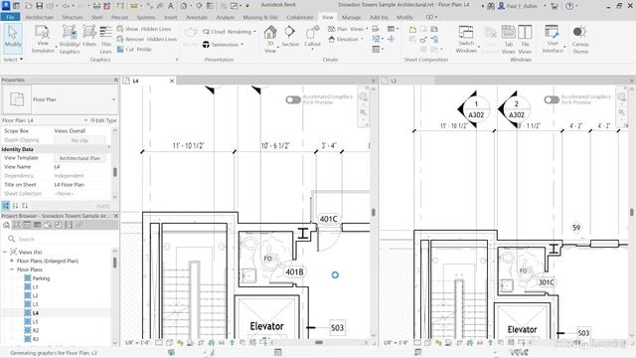This screenshot has height=358, width=636.
Task: Click the Switch Windows button
Action: pyautogui.click(x=466, y=40)
